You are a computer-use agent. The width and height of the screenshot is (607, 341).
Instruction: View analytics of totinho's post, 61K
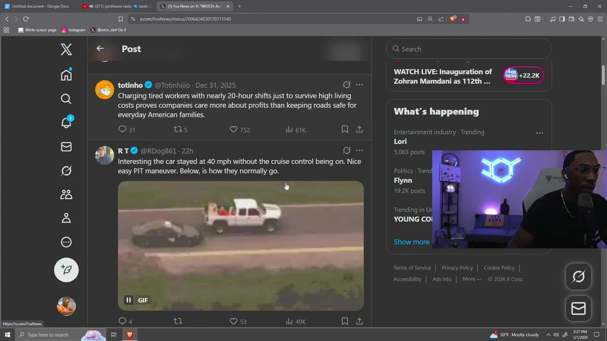pyautogui.click(x=296, y=129)
